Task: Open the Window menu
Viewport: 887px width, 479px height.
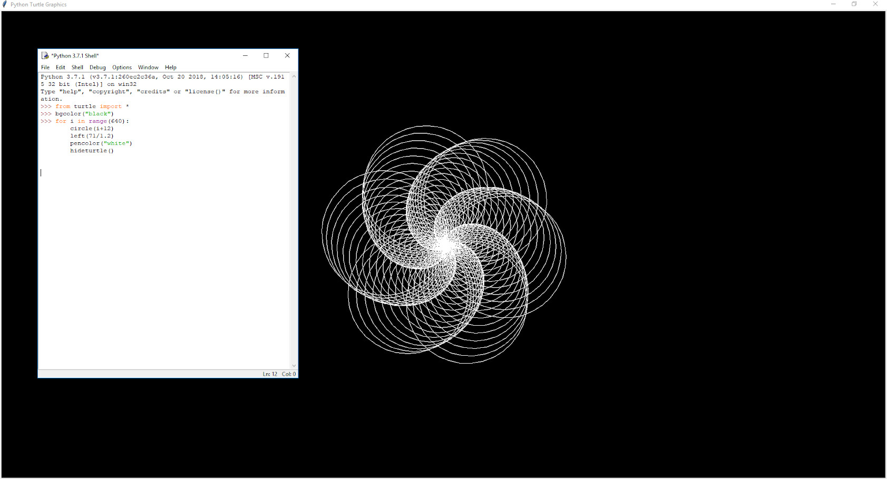Action: [x=148, y=67]
